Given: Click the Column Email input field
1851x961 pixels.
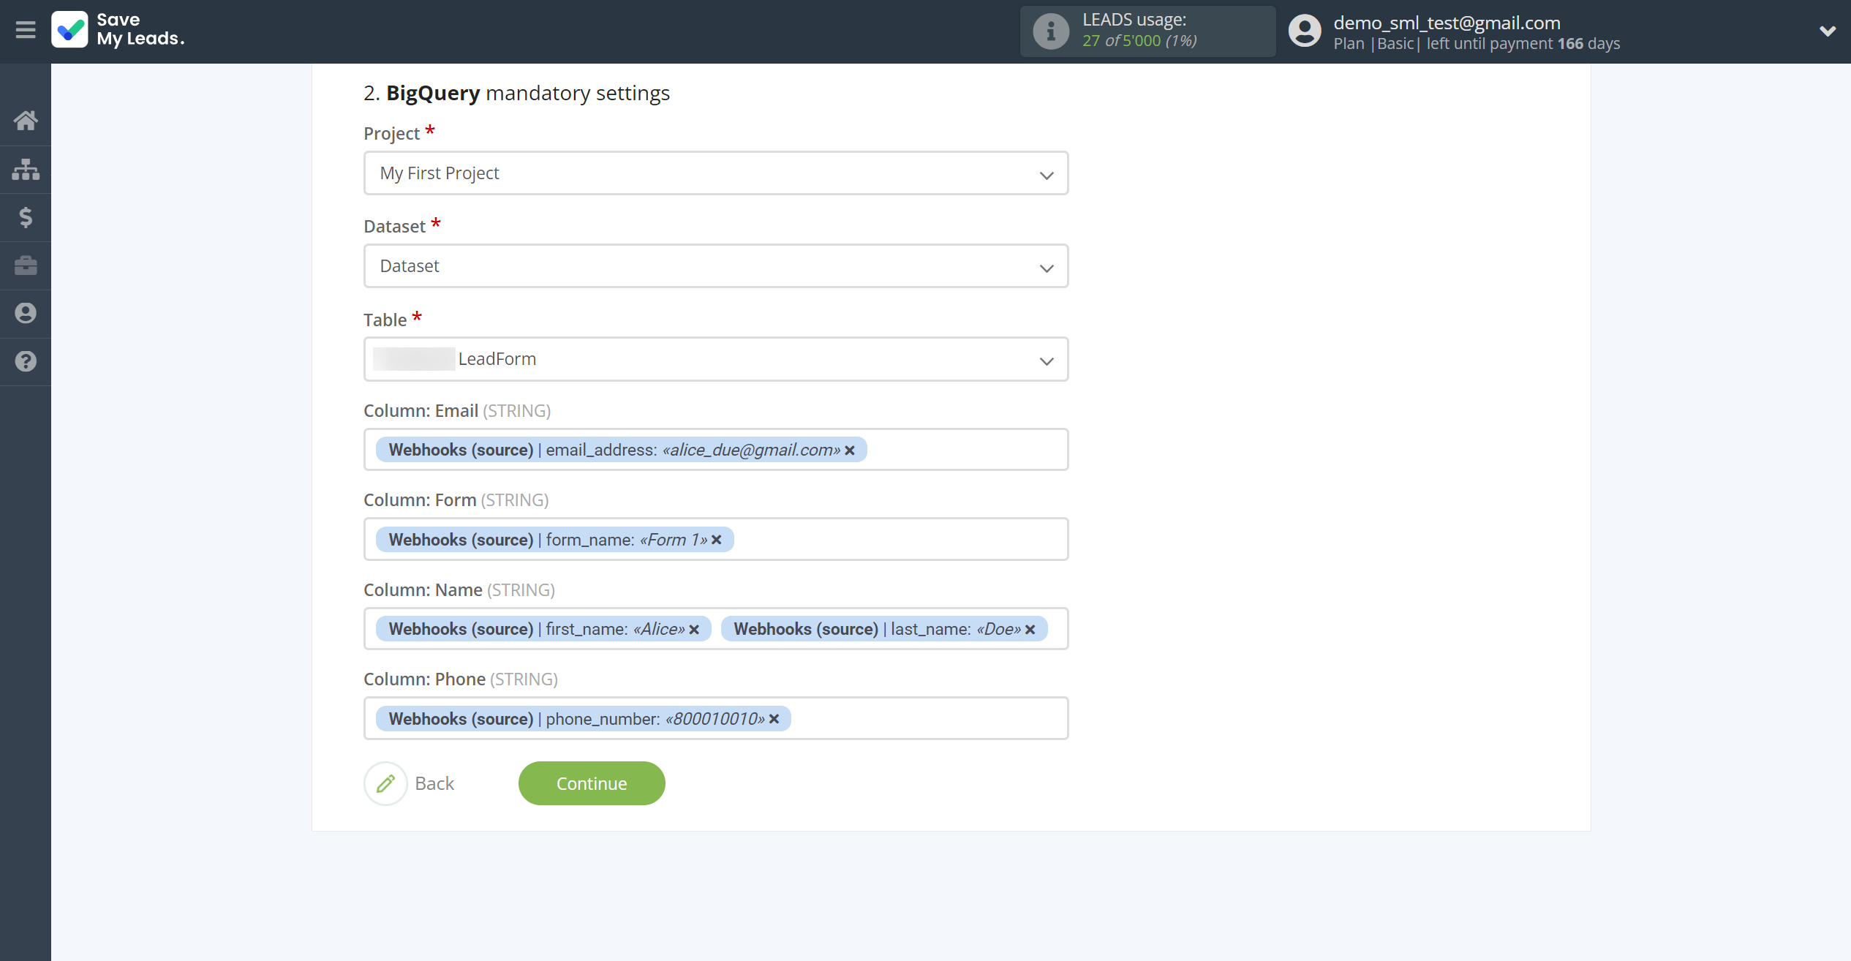Looking at the screenshot, I should (x=716, y=450).
